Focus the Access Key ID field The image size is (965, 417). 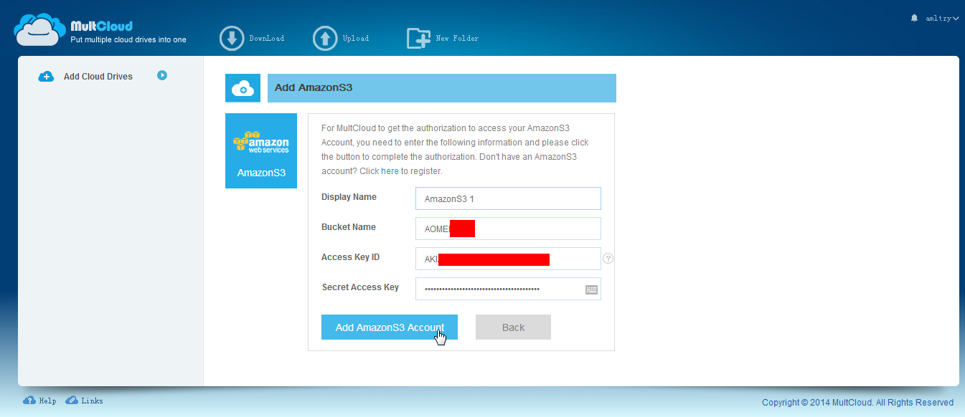(x=508, y=259)
